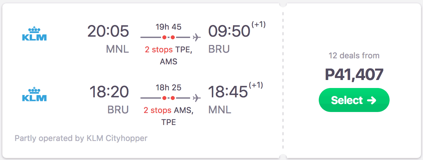Click the airplane icon on the outbound route

[x=197, y=37]
